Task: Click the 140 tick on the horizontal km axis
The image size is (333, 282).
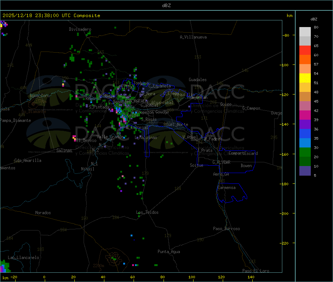Action: 251,277
